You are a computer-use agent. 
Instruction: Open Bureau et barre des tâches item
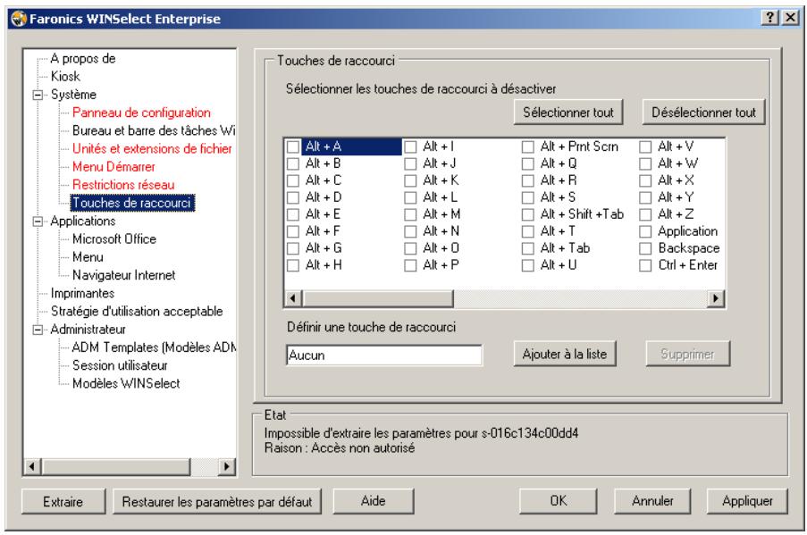(154, 130)
